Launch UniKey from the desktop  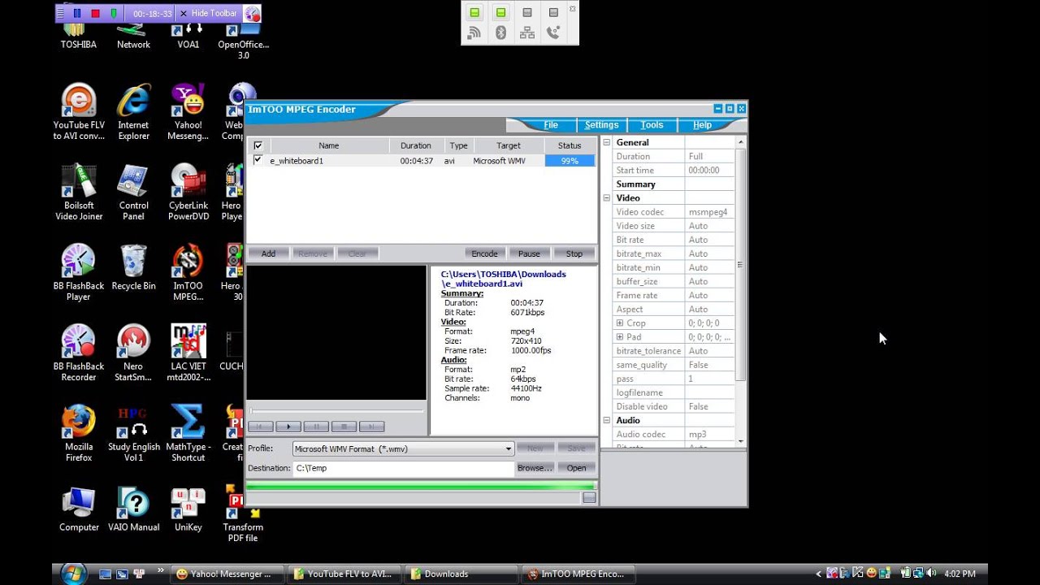pyautogui.click(x=188, y=509)
